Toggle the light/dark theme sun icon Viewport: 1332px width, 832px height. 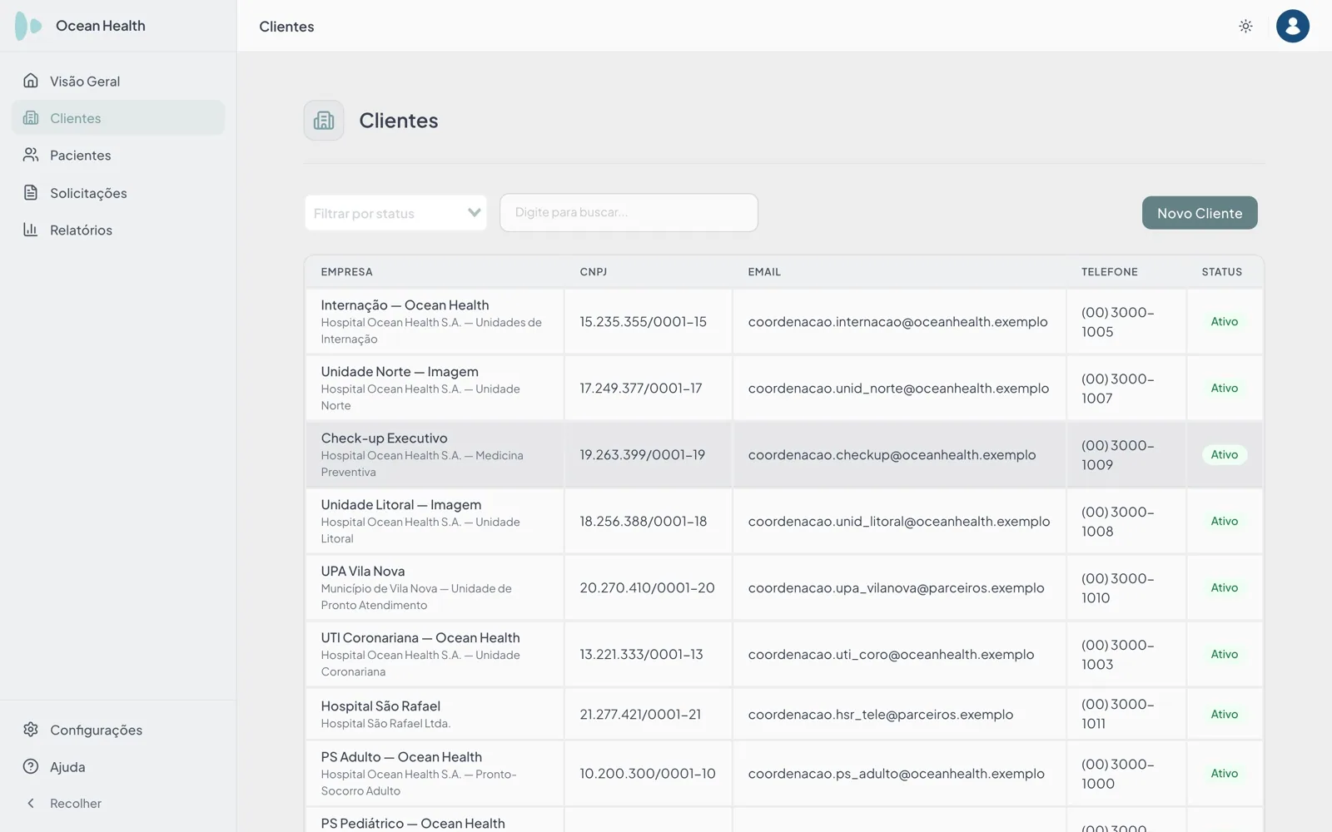(1245, 26)
